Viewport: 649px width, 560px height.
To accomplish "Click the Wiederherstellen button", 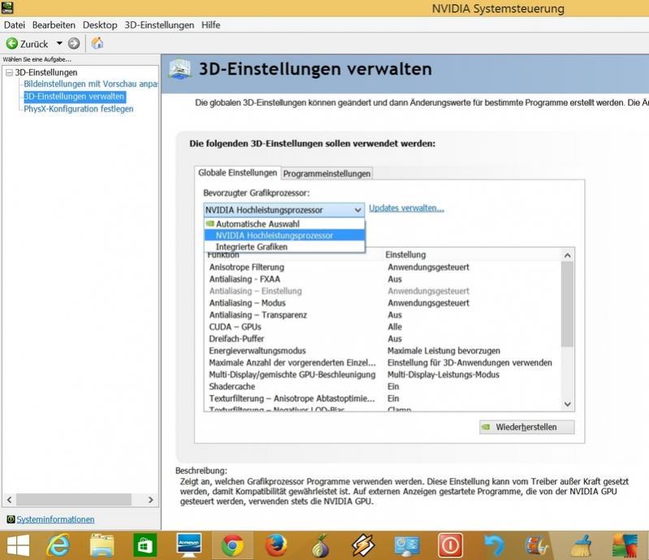I will (x=526, y=427).
